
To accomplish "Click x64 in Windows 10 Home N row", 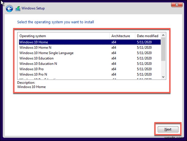I will click(x=114, y=48).
